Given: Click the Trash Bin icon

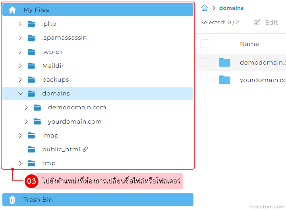Looking at the screenshot, I should point(12,200).
